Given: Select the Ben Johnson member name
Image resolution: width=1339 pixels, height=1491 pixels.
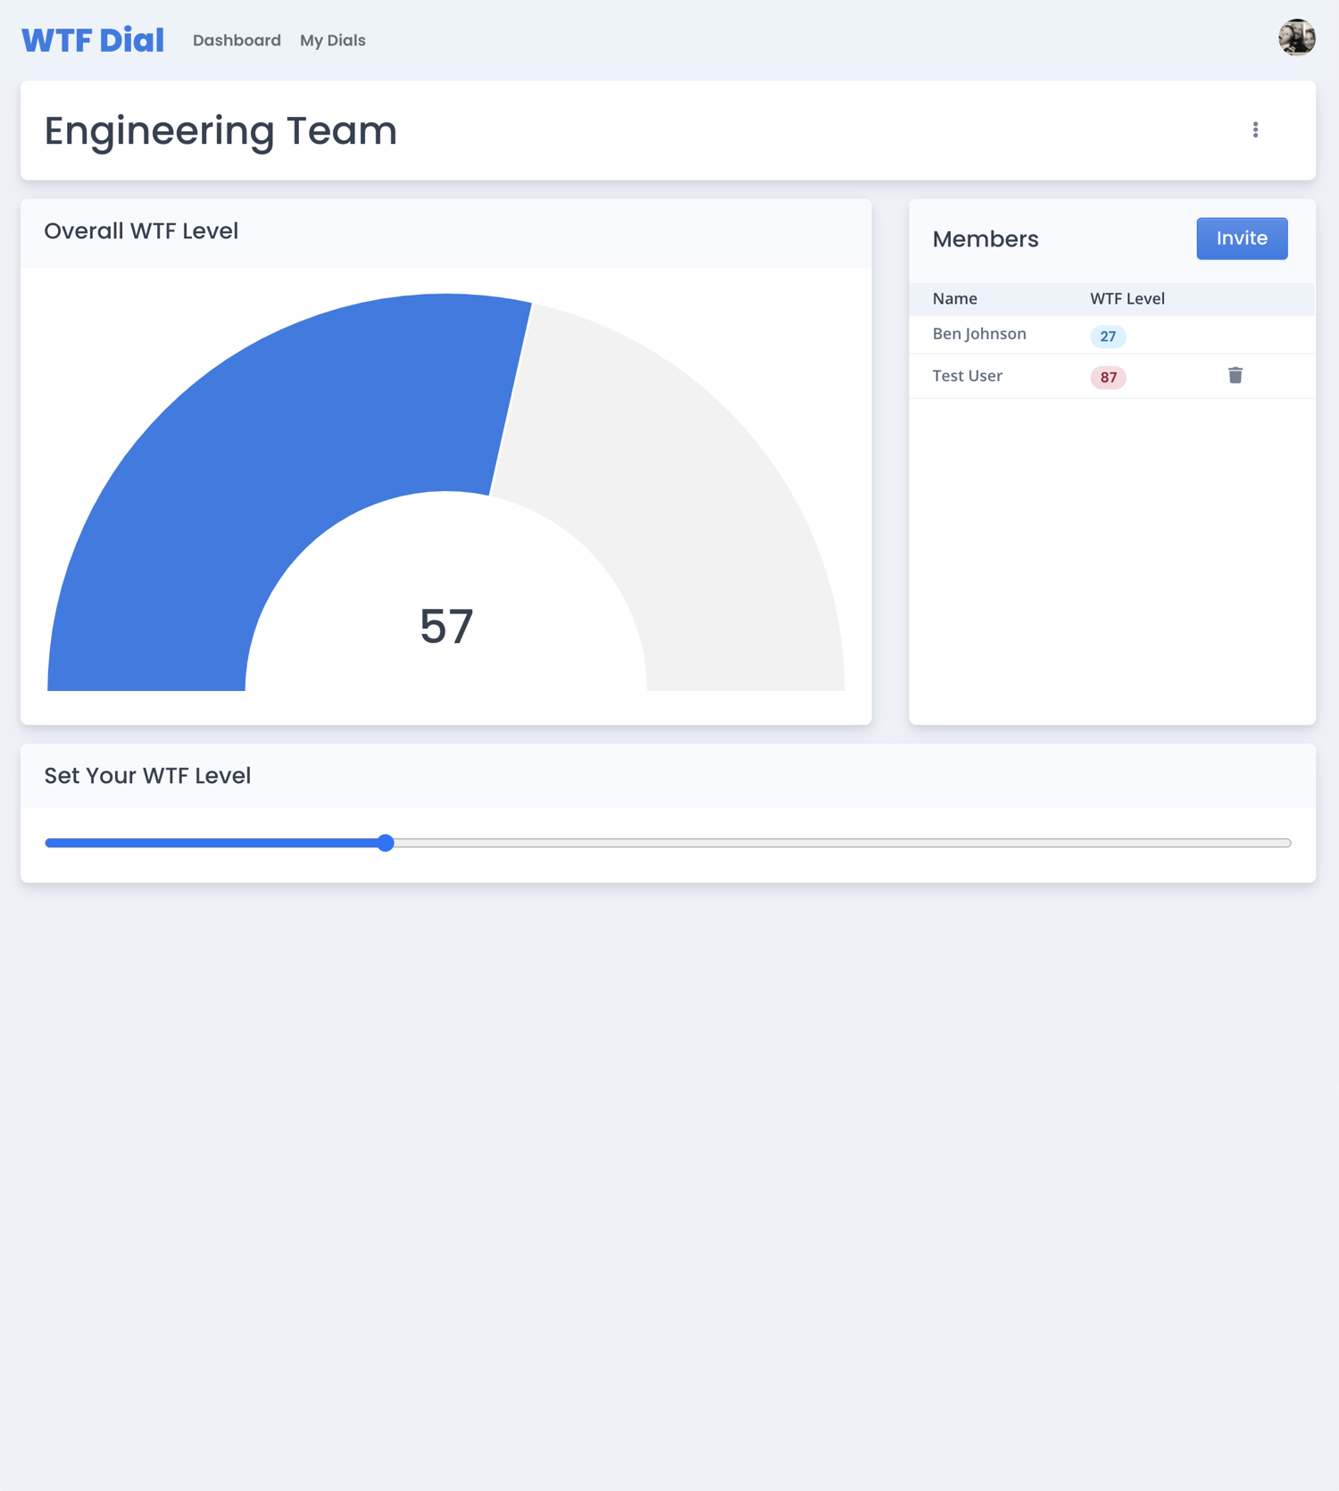Looking at the screenshot, I should click(x=979, y=334).
